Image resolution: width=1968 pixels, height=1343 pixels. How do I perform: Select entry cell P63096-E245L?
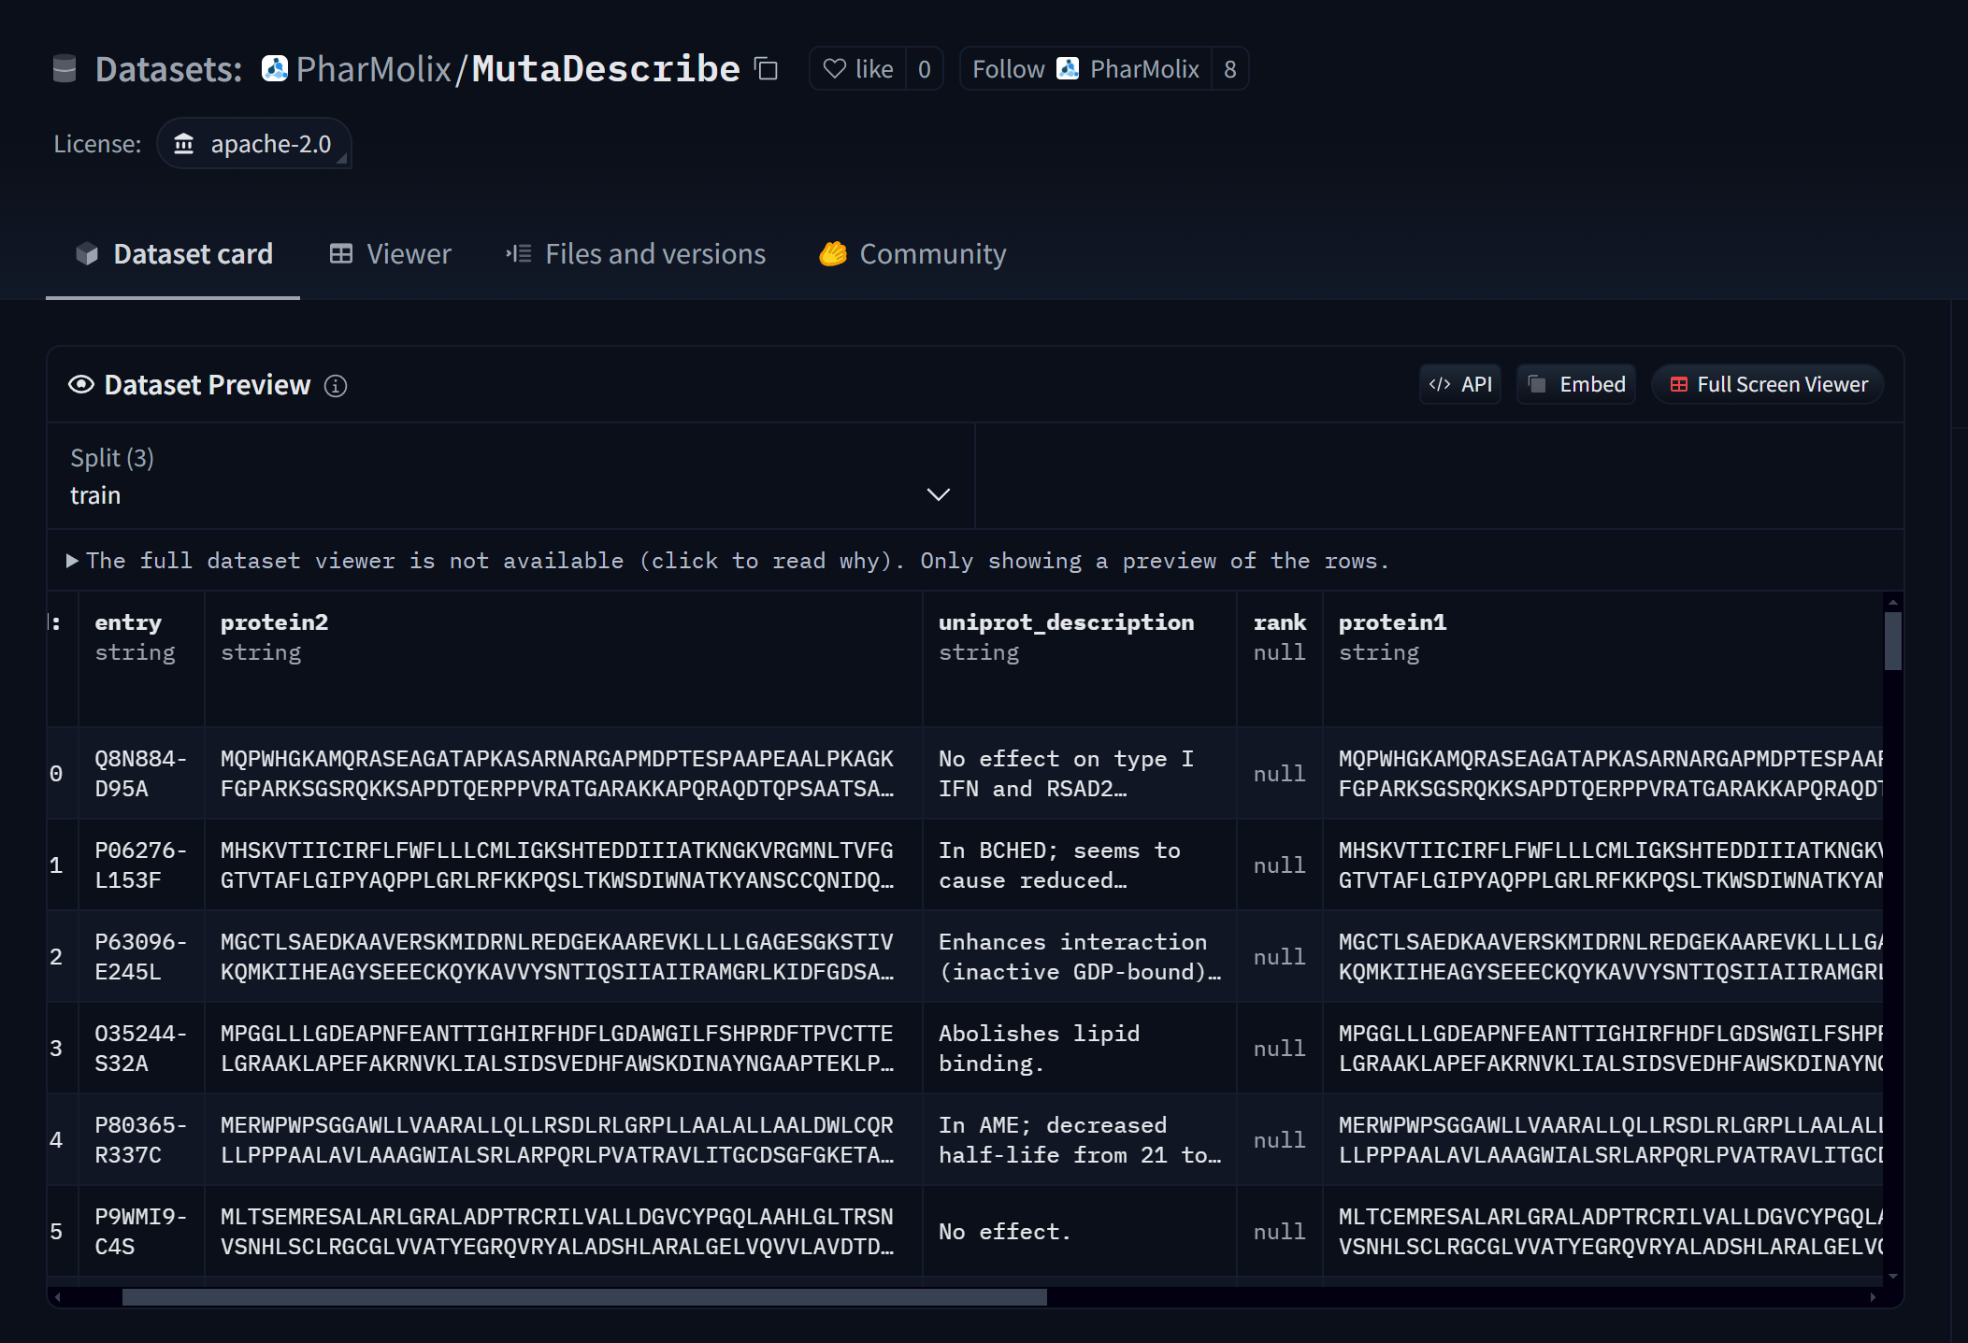(141, 957)
